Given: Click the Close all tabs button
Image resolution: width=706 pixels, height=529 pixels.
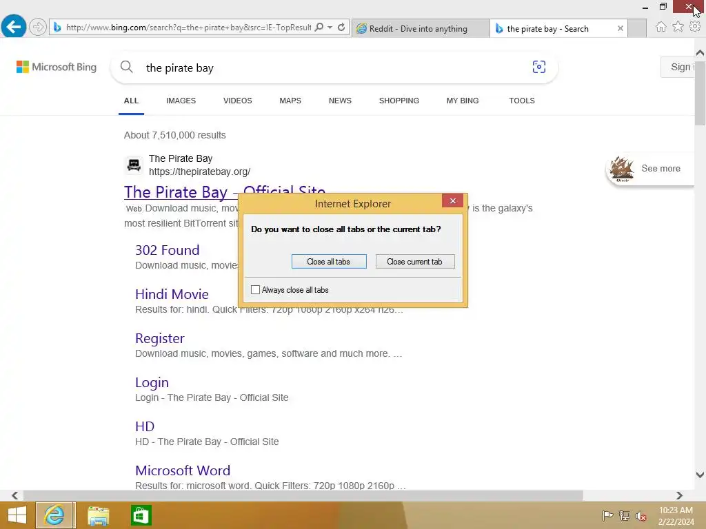Looking at the screenshot, I should click(x=329, y=262).
